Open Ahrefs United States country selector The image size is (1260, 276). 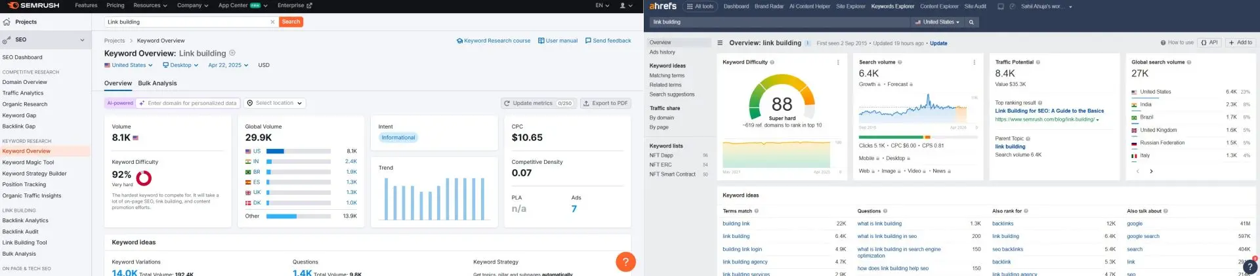click(937, 22)
